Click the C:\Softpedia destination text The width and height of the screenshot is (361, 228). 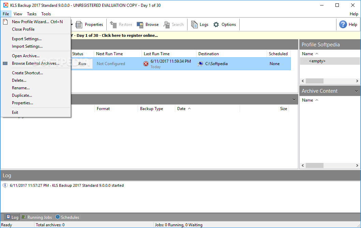click(216, 64)
